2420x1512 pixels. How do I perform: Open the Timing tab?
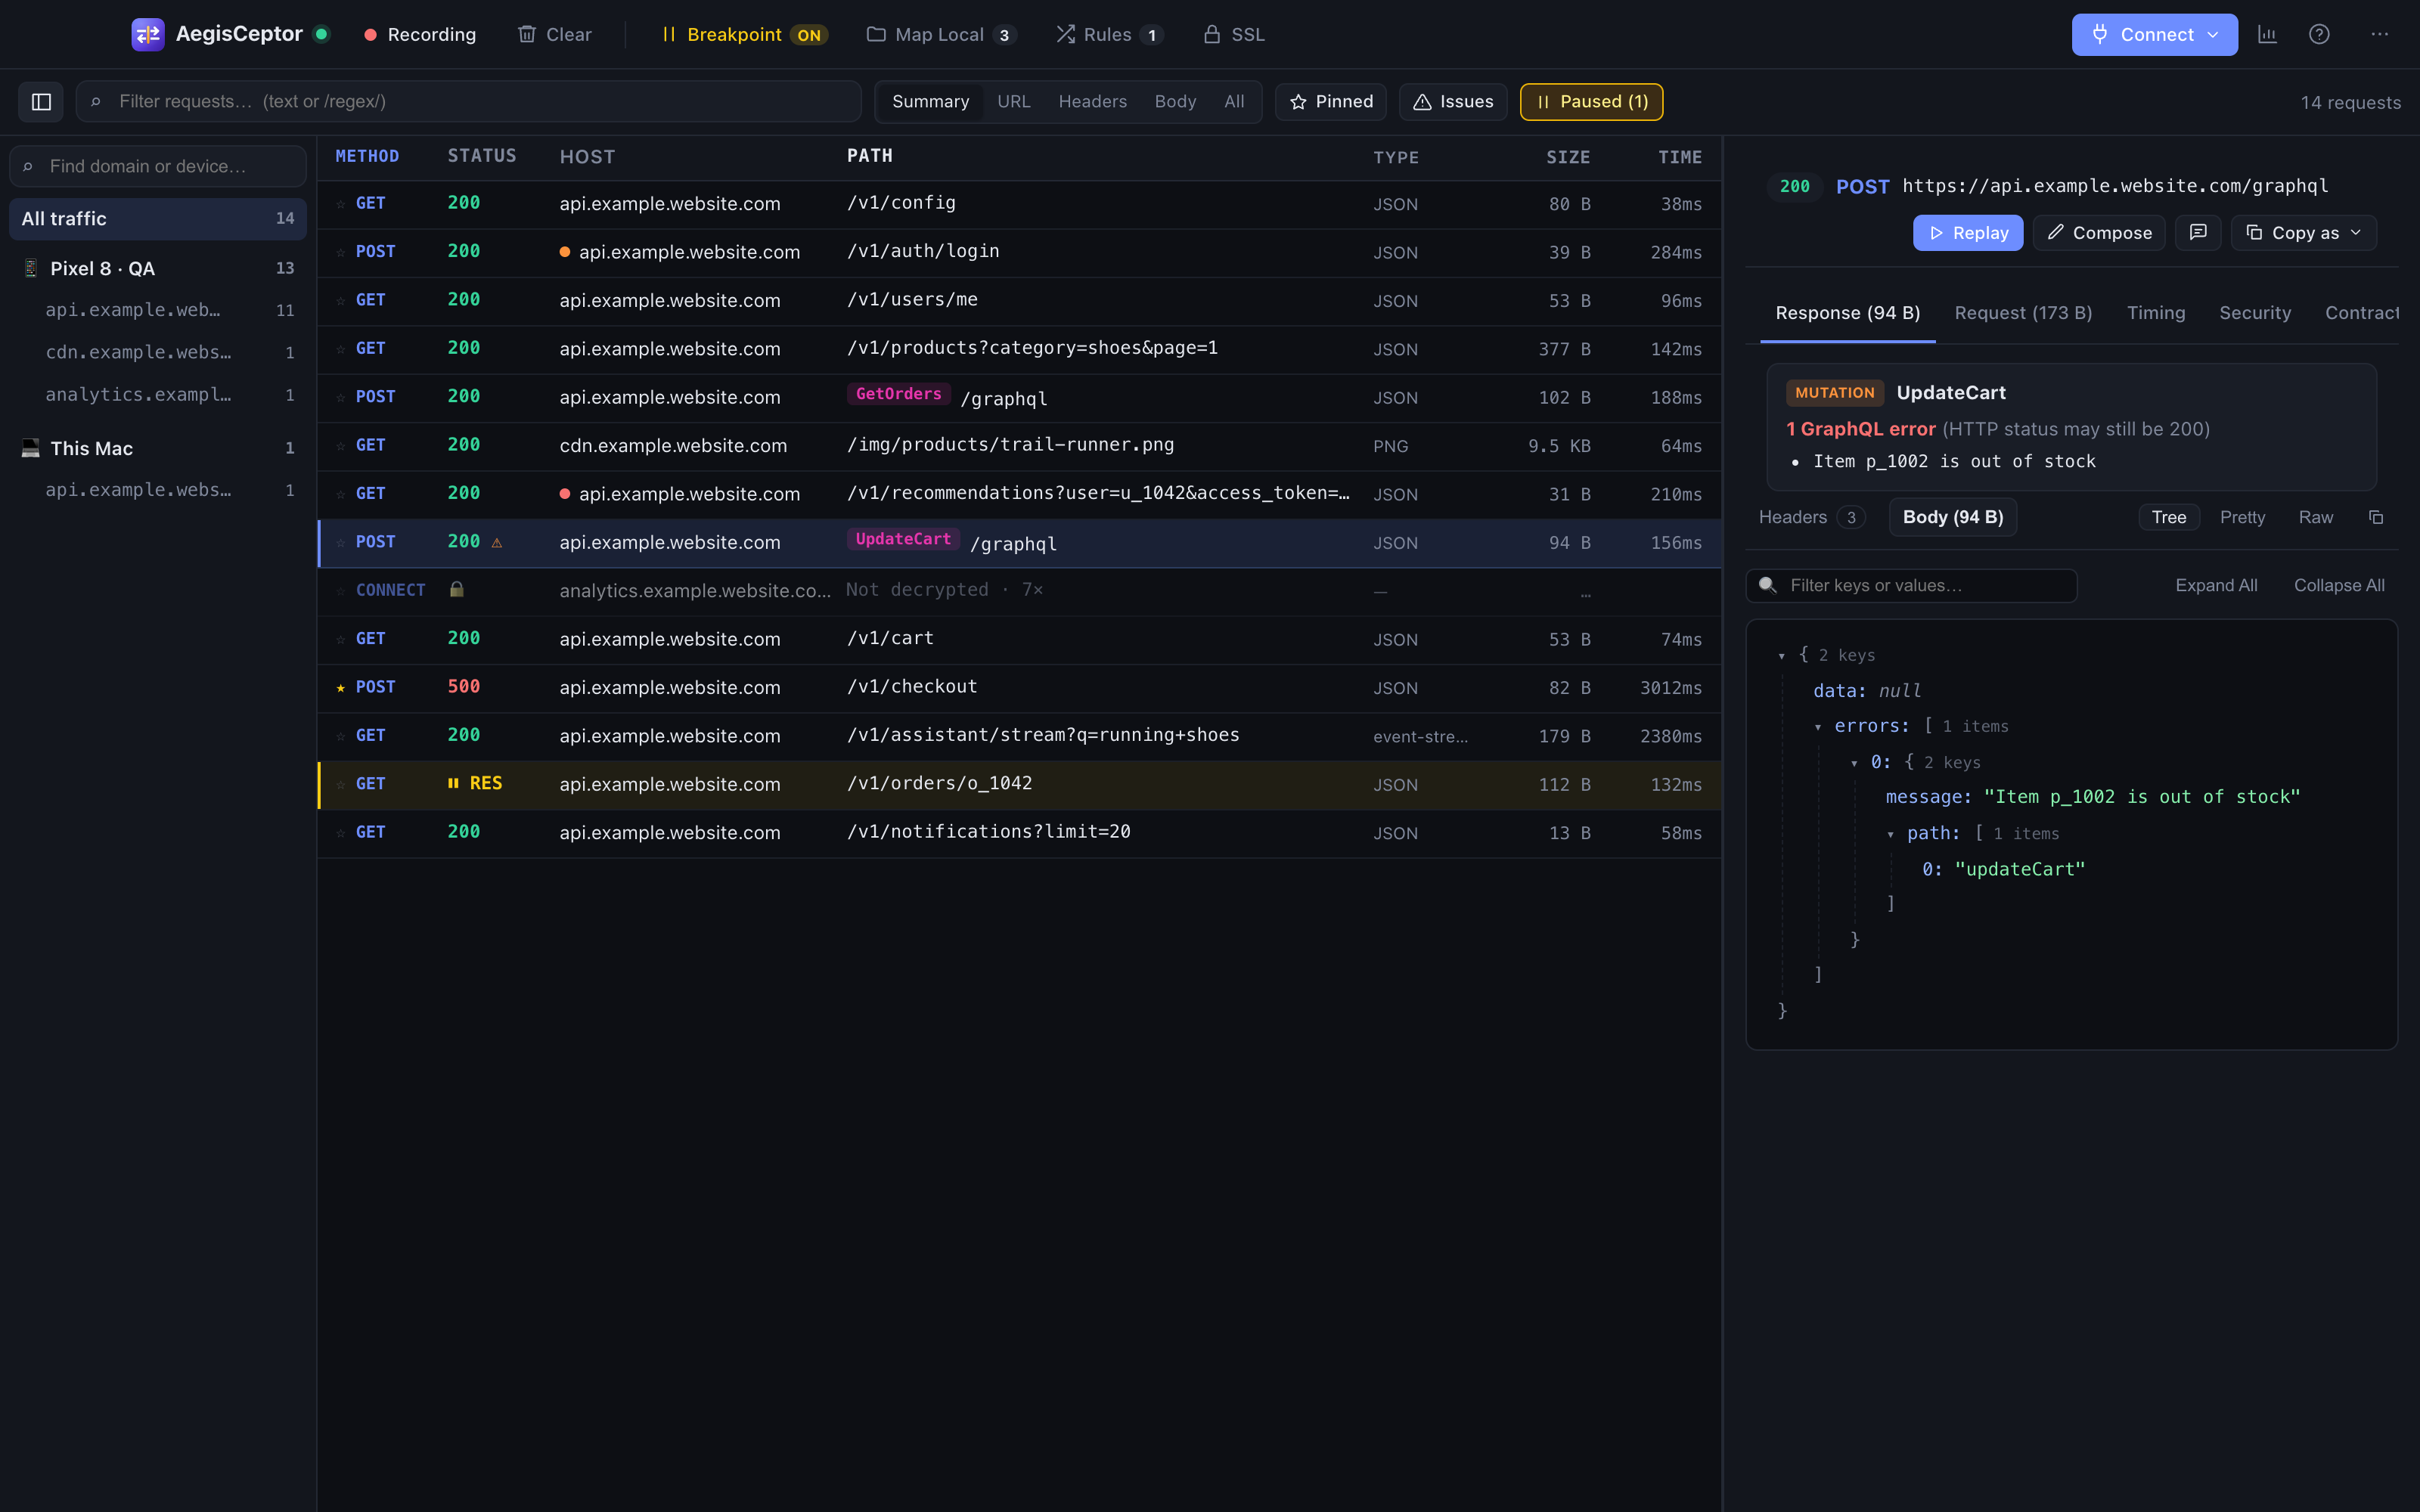point(2156,313)
